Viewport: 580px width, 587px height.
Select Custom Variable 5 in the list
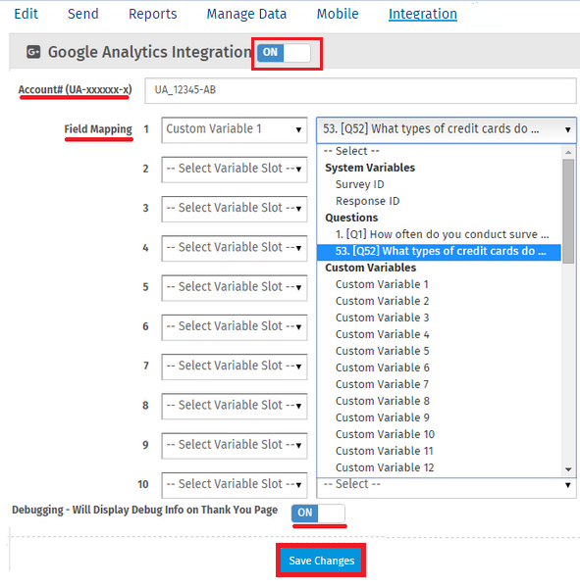pyautogui.click(x=382, y=351)
